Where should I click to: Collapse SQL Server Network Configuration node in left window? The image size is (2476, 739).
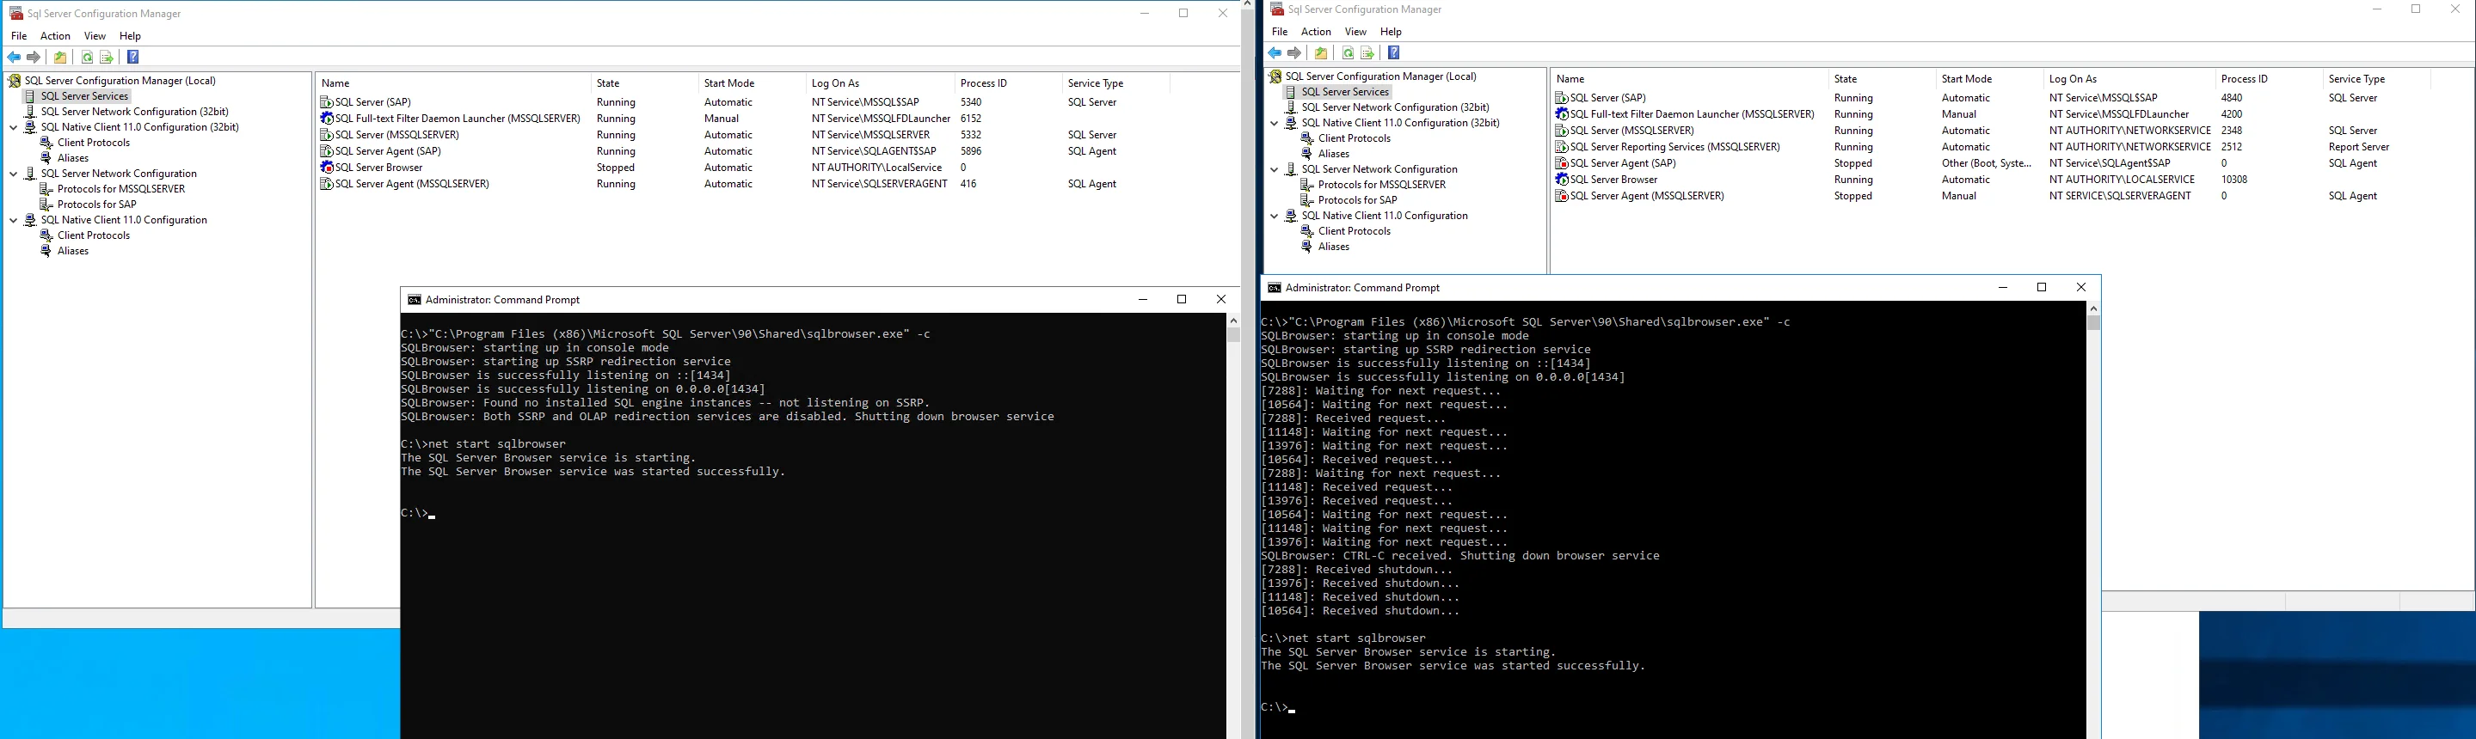(14, 174)
